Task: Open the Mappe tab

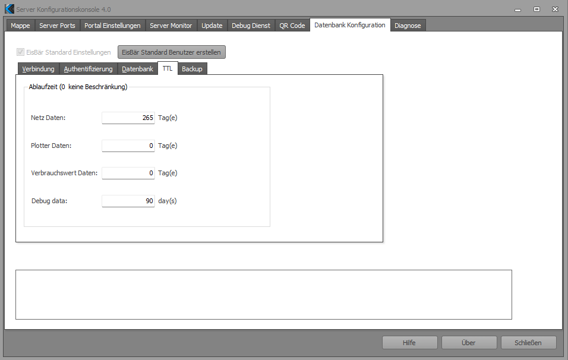Action: pyautogui.click(x=20, y=26)
